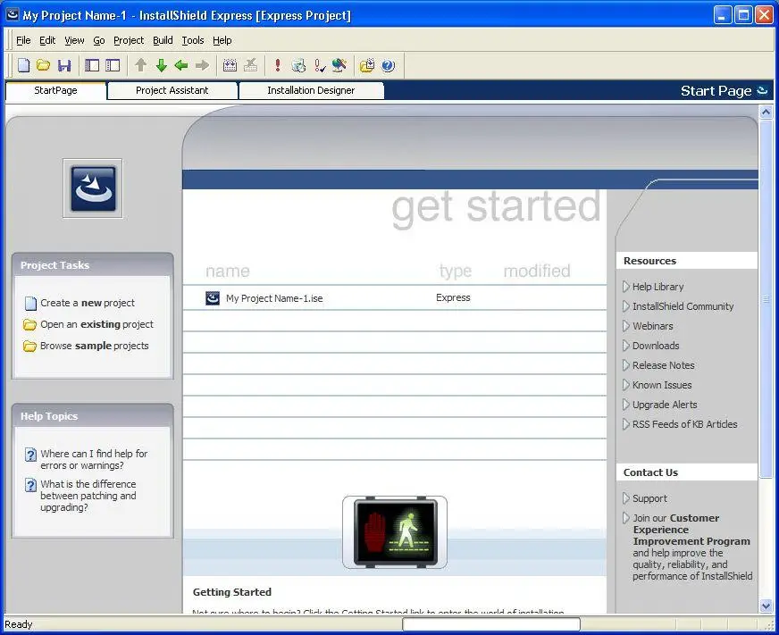779x635 pixels.
Task: Click the gray up arrow icon
Action: 141,65
